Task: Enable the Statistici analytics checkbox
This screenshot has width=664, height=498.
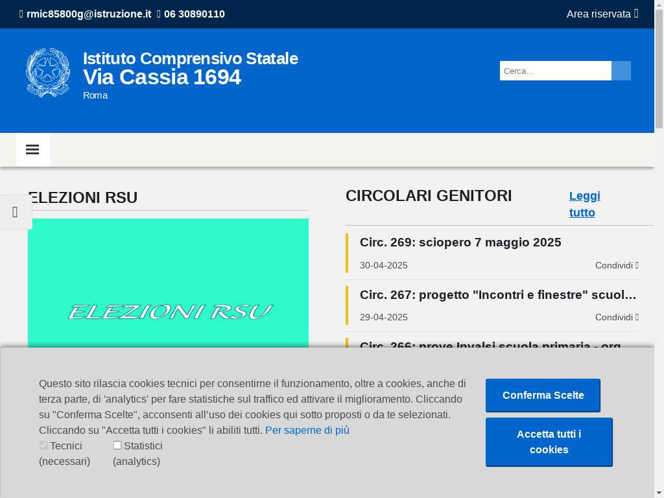Action: (117, 445)
